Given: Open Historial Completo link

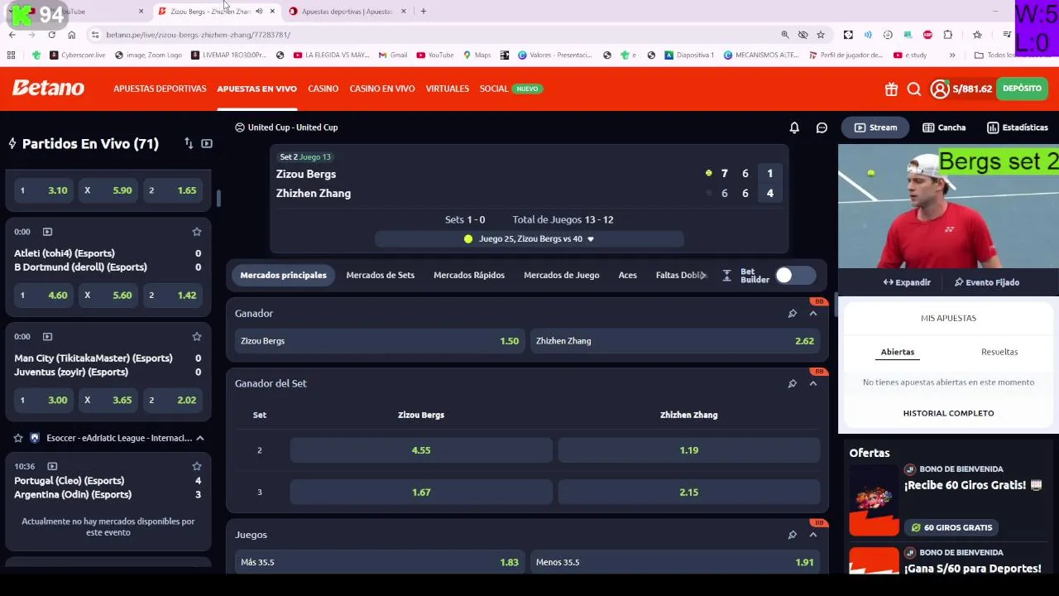Looking at the screenshot, I should click(948, 413).
